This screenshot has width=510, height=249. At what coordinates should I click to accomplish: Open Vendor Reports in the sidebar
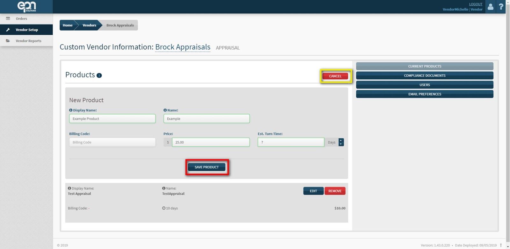(x=26, y=41)
